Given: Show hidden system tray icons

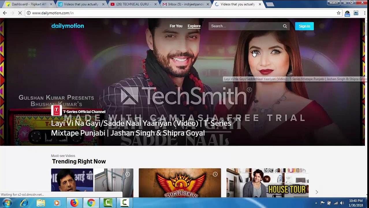Looking at the screenshot, I should coord(316,203).
